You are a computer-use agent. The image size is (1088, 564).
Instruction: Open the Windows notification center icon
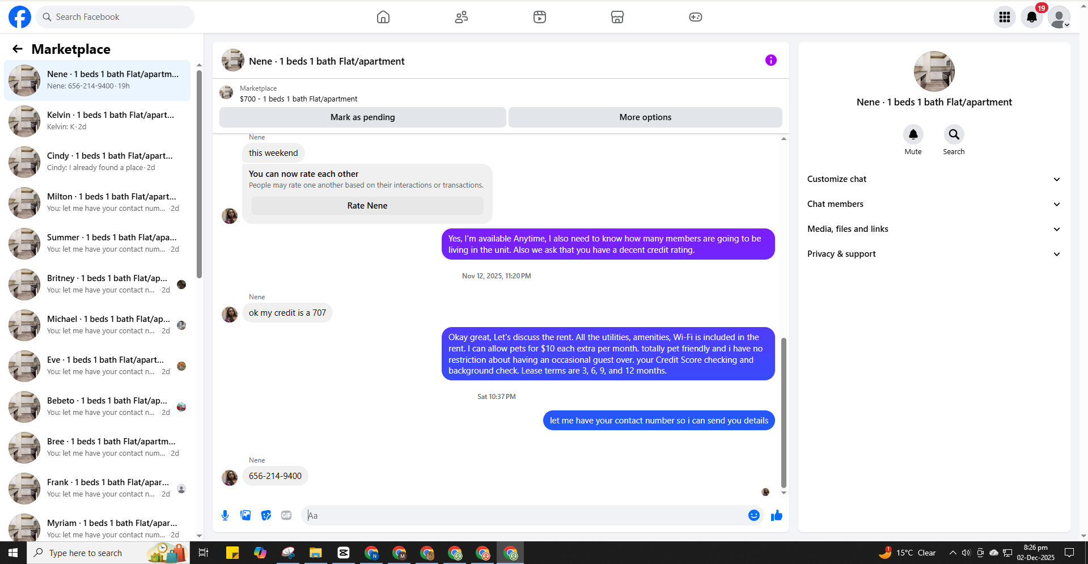1069,553
